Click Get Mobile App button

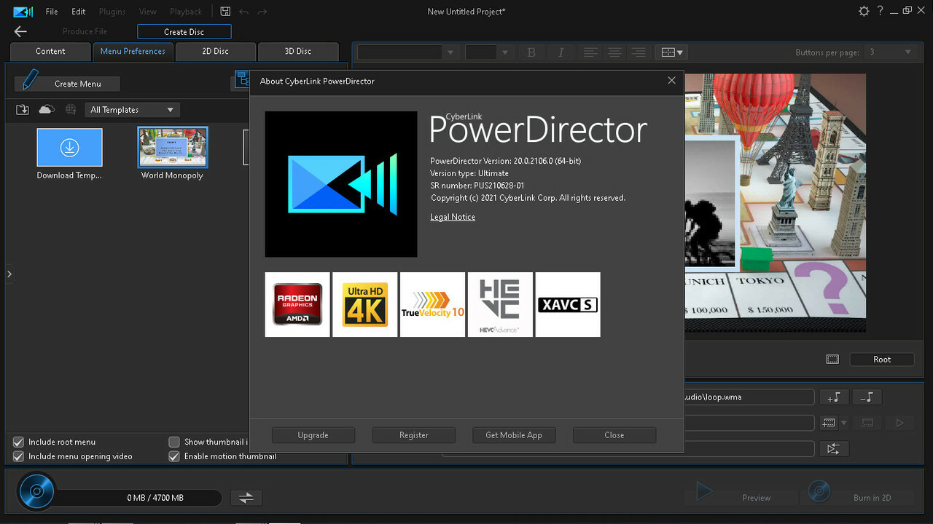(514, 435)
